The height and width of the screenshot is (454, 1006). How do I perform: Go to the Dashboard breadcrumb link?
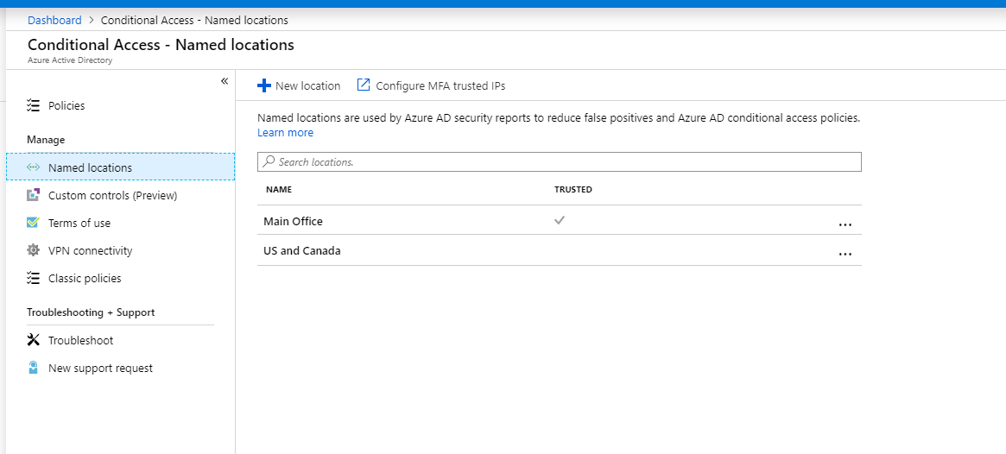(54, 20)
